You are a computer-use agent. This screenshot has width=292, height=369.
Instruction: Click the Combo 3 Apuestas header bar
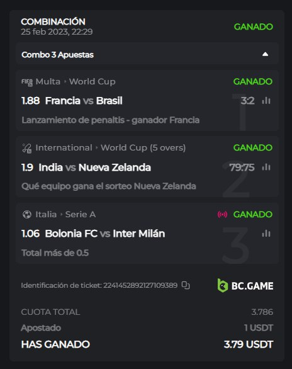(x=147, y=54)
